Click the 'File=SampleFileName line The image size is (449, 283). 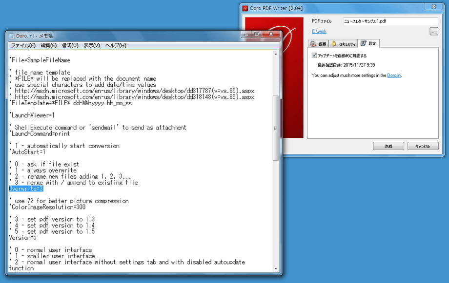pyautogui.click(x=40, y=60)
